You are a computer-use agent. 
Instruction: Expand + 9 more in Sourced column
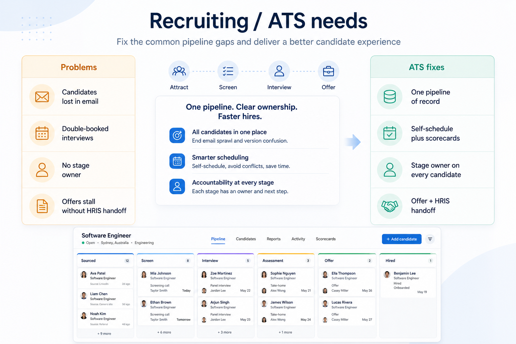[x=104, y=334]
